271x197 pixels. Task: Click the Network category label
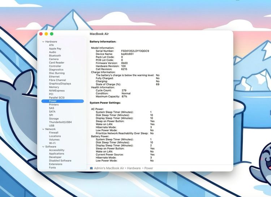coord(50,129)
